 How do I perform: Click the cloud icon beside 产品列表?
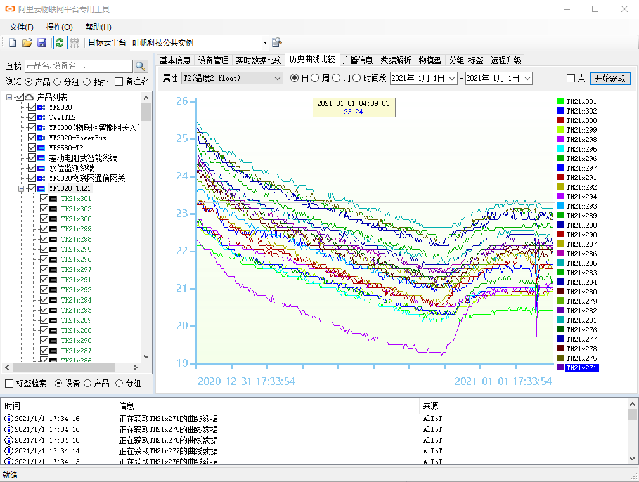(x=29, y=97)
